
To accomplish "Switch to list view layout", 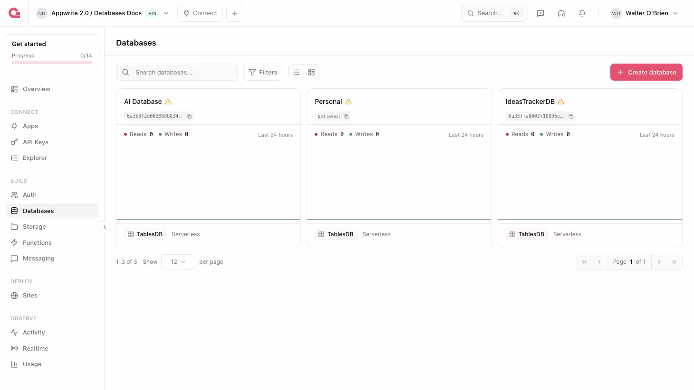I will 296,72.
